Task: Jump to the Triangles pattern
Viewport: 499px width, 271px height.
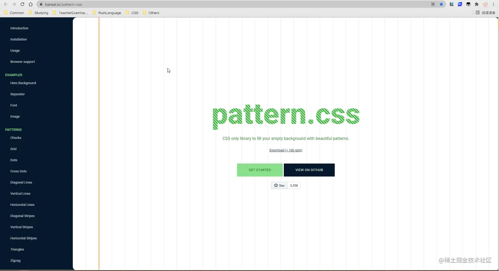Action: pyautogui.click(x=17, y=250)
